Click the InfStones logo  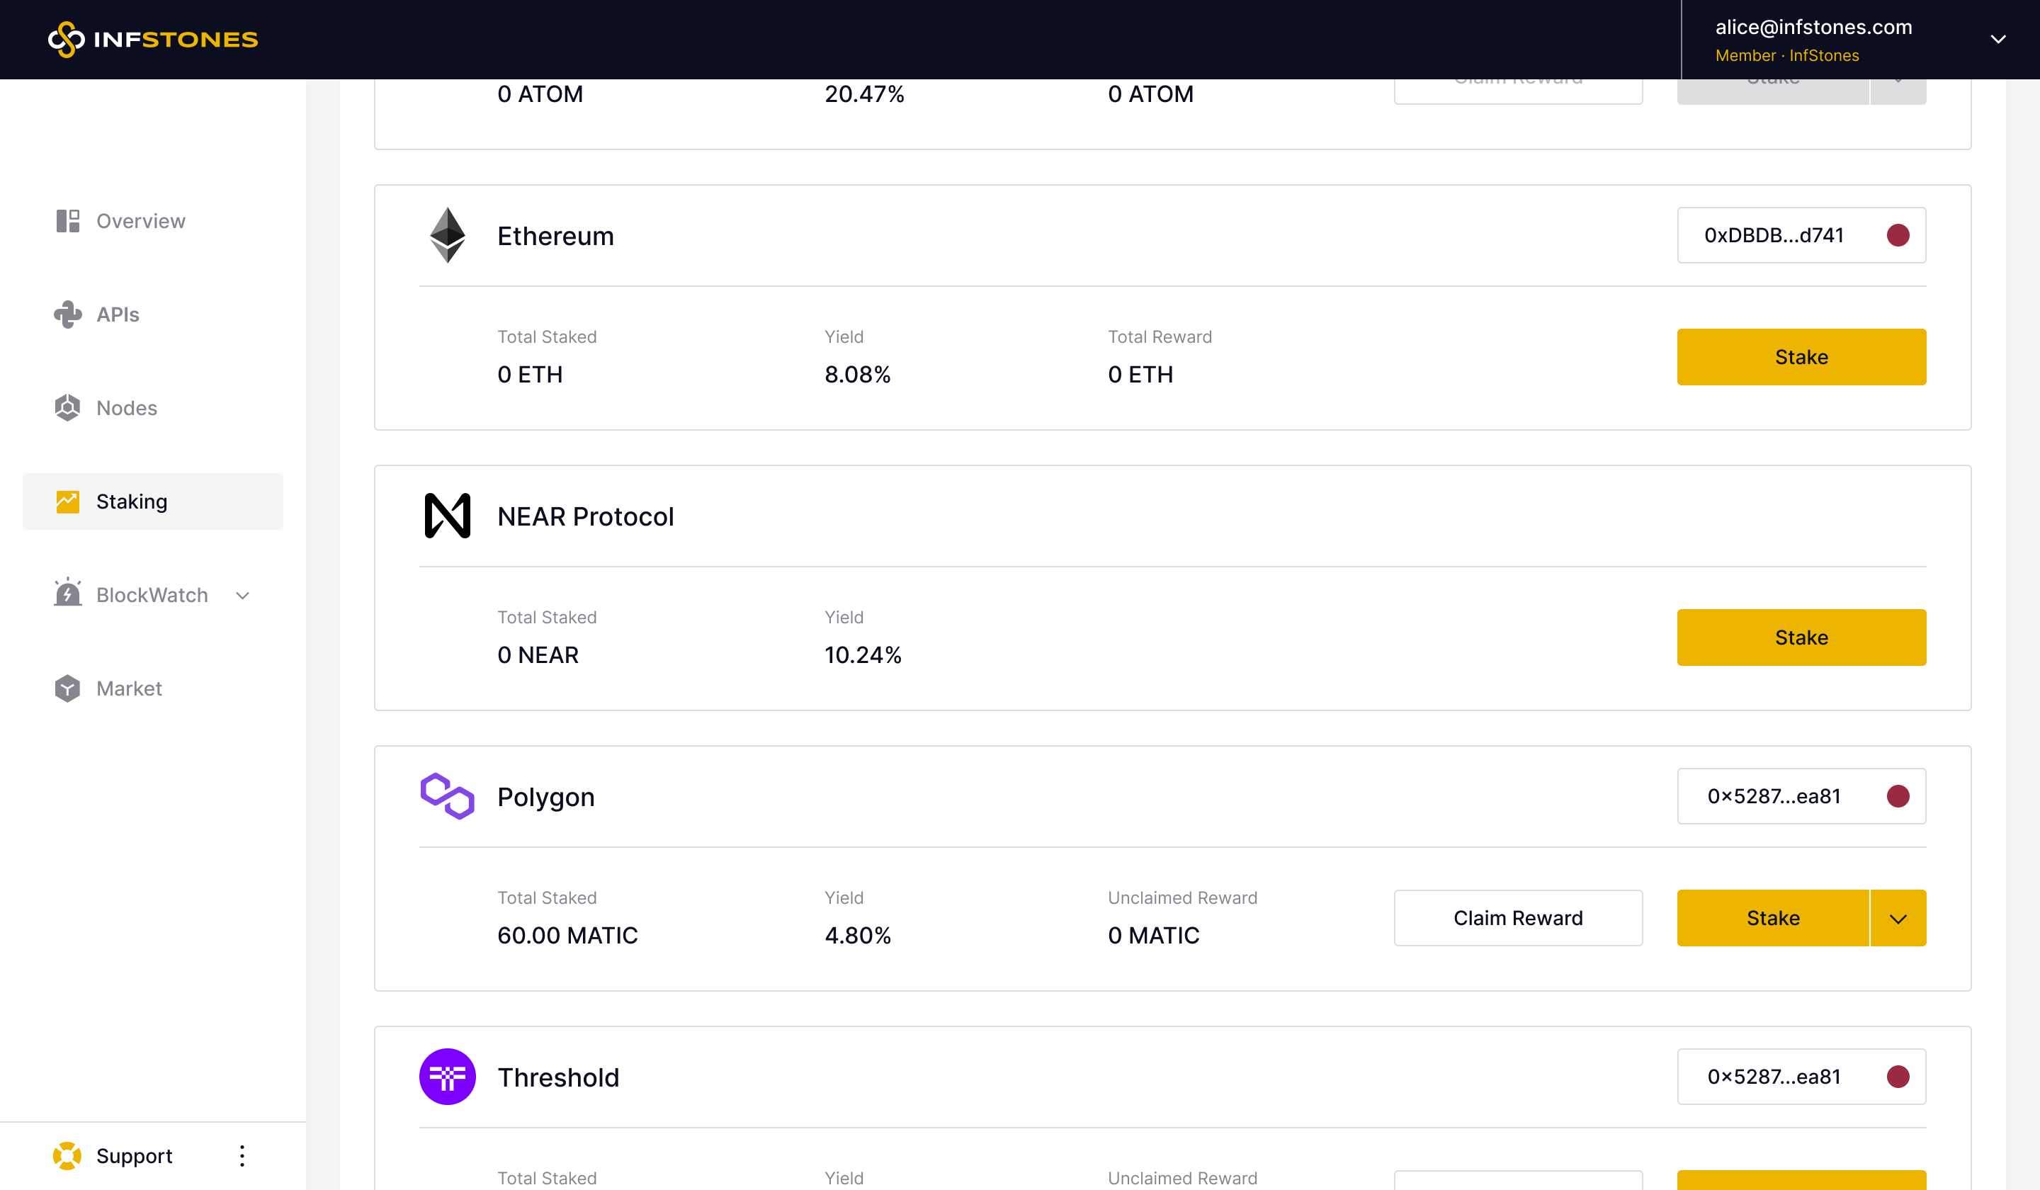point(153,39)
